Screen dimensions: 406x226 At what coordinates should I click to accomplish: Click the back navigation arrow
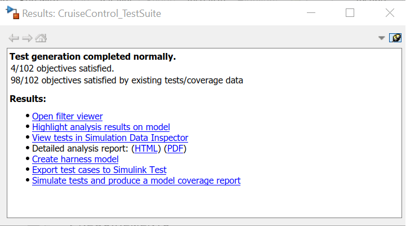[14, 38]
